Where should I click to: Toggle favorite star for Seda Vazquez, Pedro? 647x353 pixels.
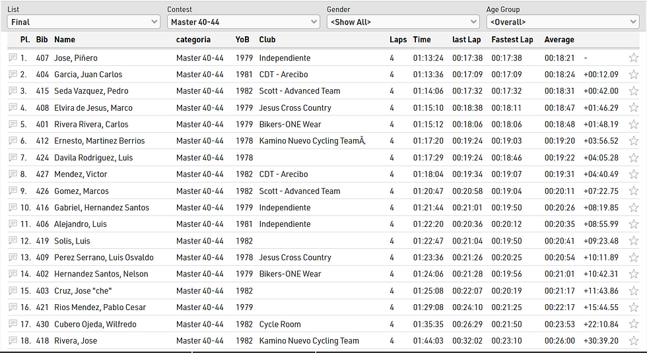634,91
